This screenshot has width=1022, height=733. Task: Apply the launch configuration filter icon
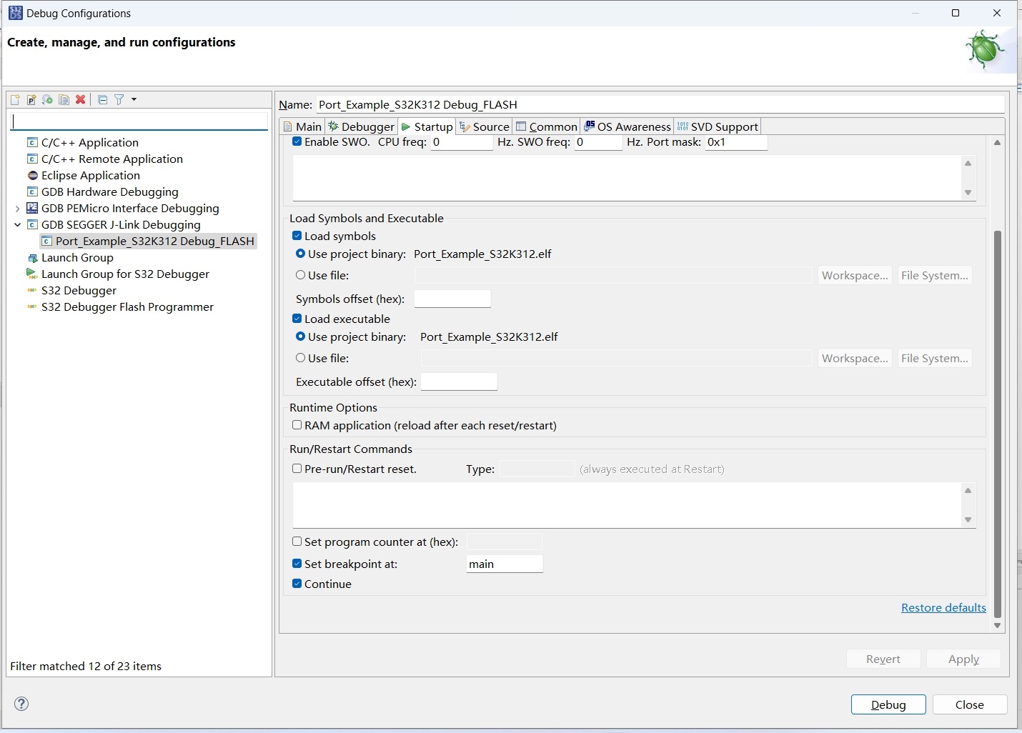pyautogui.click(x=120, y=99)
